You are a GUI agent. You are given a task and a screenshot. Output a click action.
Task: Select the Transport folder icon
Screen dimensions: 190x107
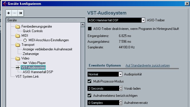pyautogui.click(x=18, y=45)
